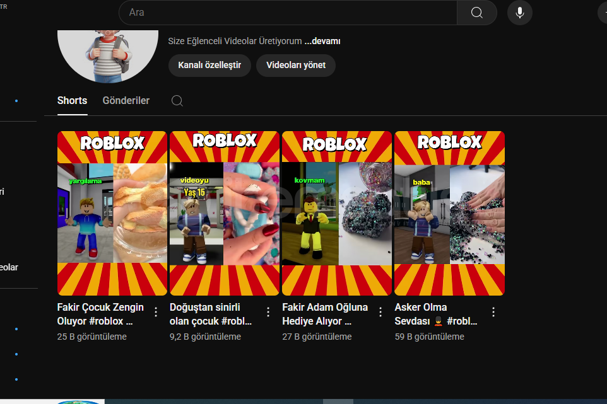Image resolution: width=607 pixels, height=404 pixels.
Task: Open options menu for Asker Olma Sevdası
Action: 493,312
